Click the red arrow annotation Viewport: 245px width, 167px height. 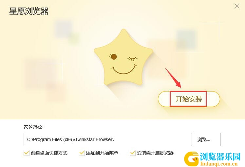pyautogui.click(x=173, y=78)
